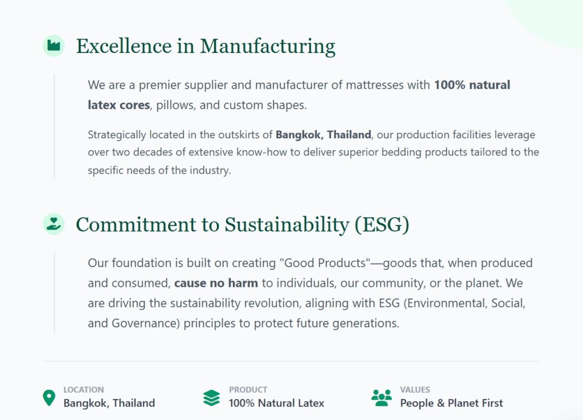
Task: Click the "People & Planet First" footer value
Action: [451, 403]
